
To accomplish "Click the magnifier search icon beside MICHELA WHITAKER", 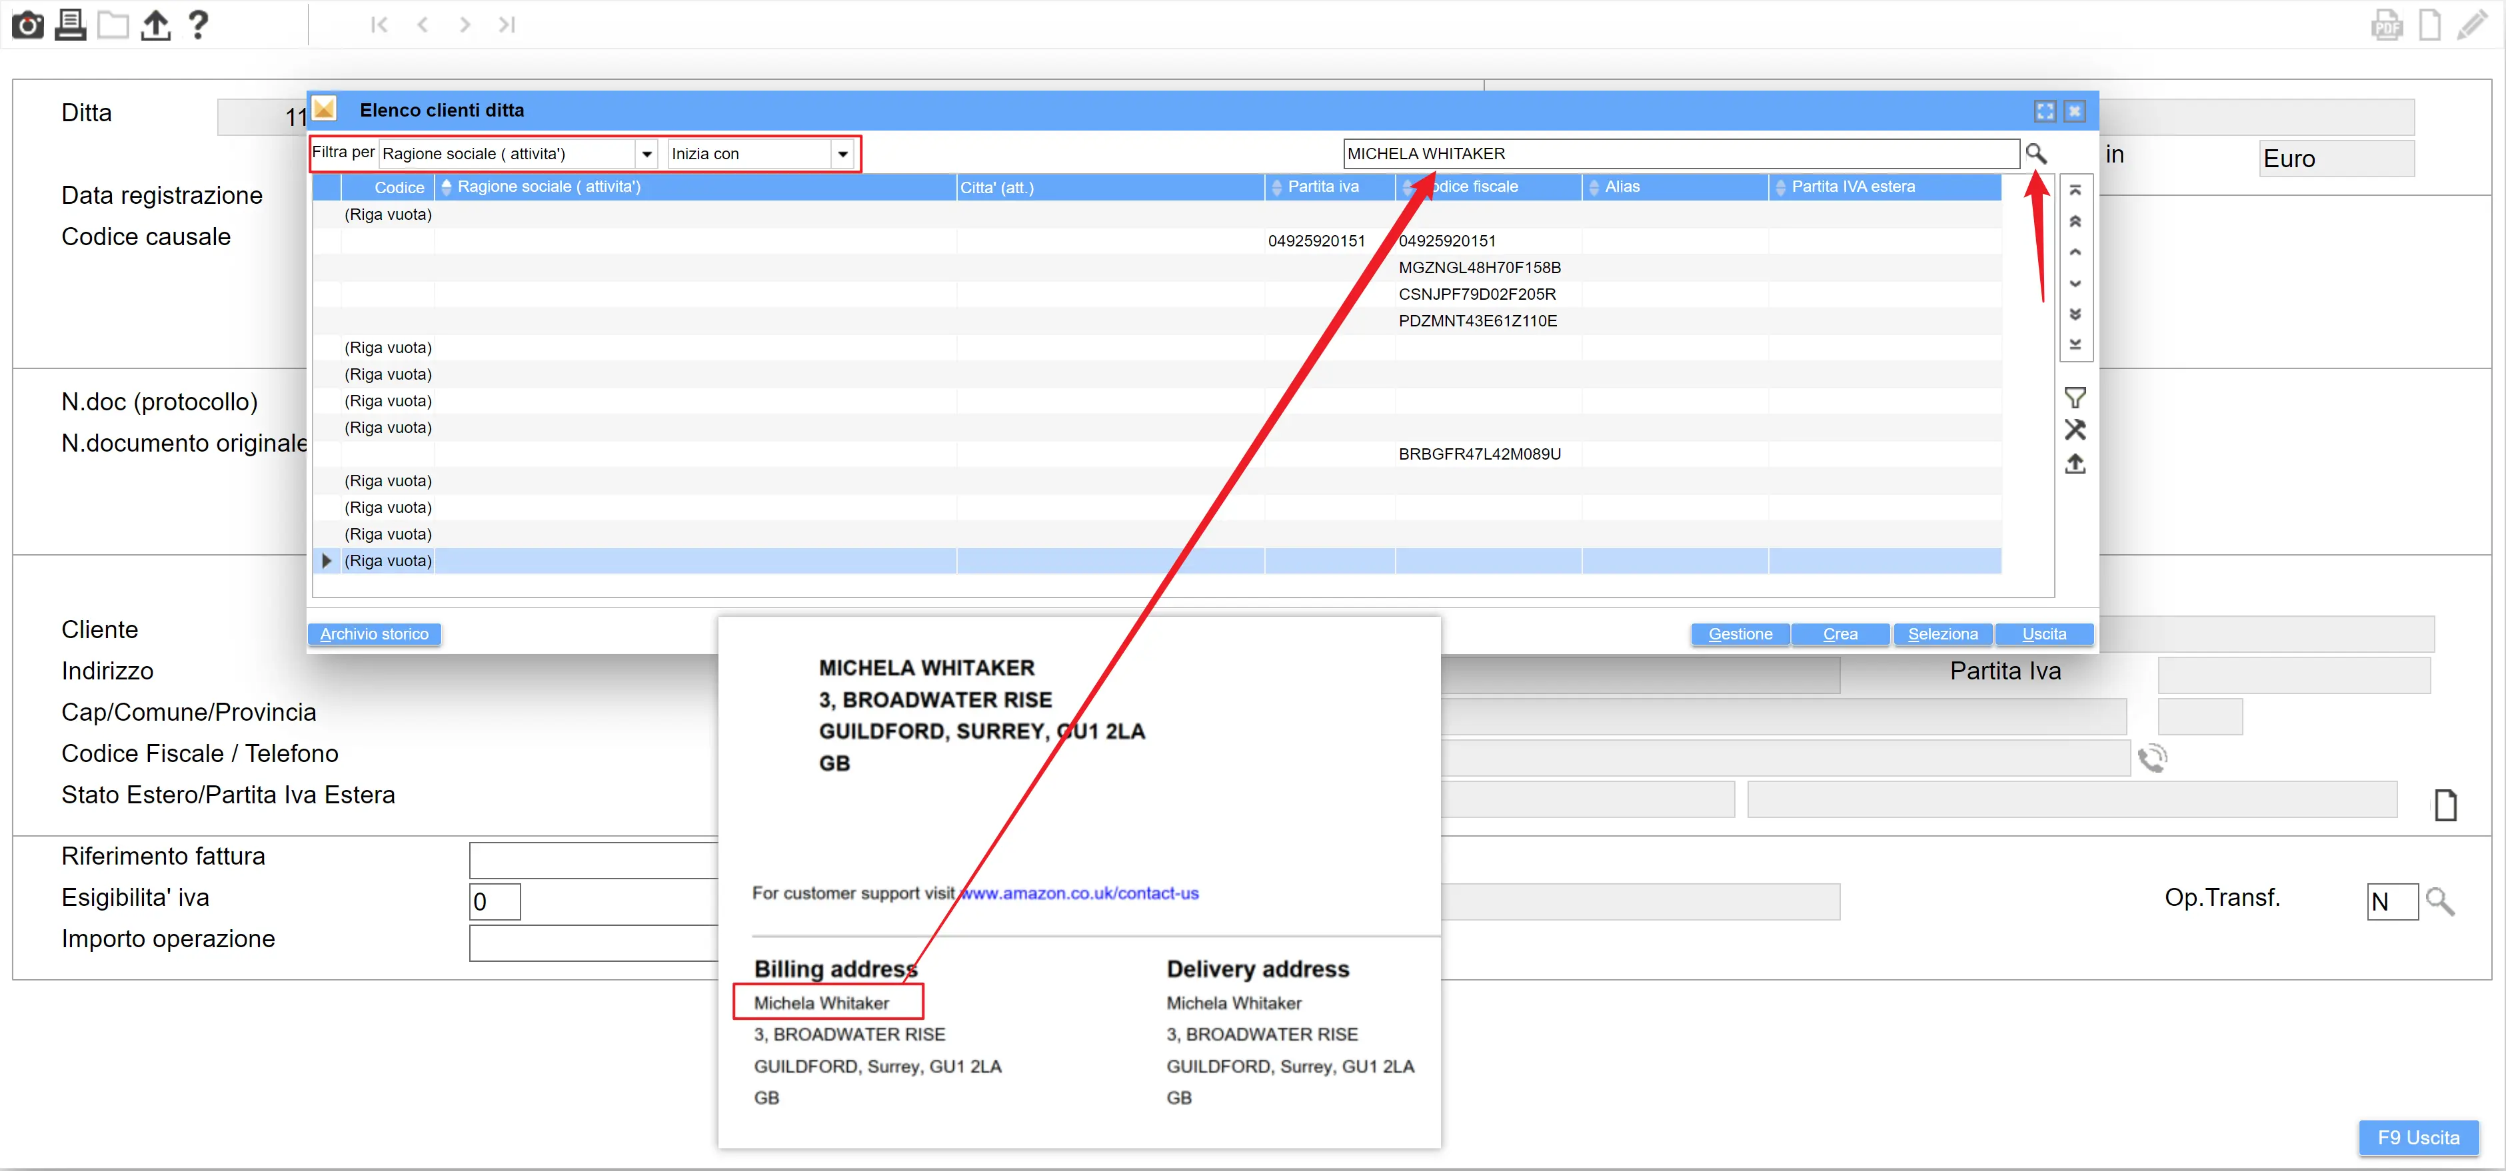I will click(2035, 154).
